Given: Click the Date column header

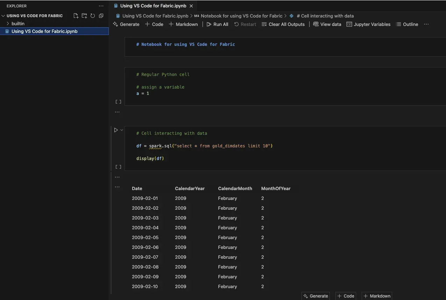Looking at the screenshot, I should (x=137, y=188).
